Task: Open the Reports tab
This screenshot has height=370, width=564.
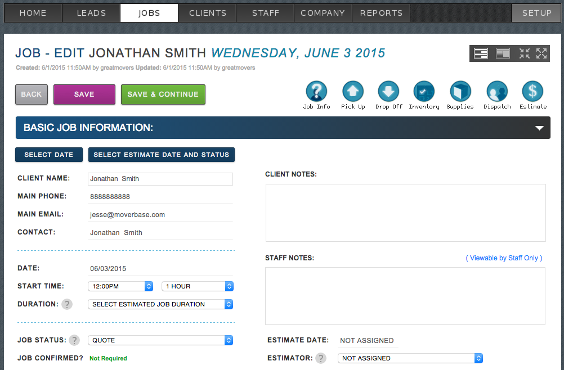Action: pyautogui.click(x=381, y=13)
